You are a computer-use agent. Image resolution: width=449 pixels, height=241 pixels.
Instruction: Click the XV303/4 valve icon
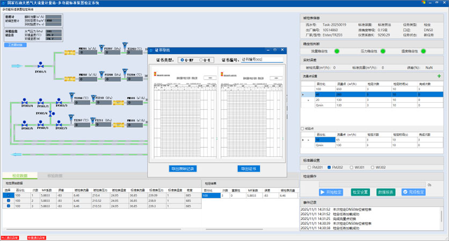click(25, 101)
